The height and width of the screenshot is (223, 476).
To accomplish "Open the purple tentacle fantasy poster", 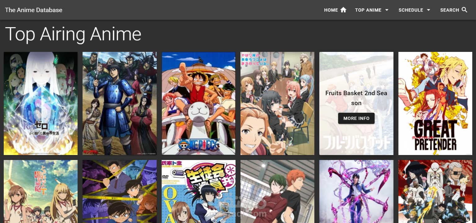I will click(356, 191).
